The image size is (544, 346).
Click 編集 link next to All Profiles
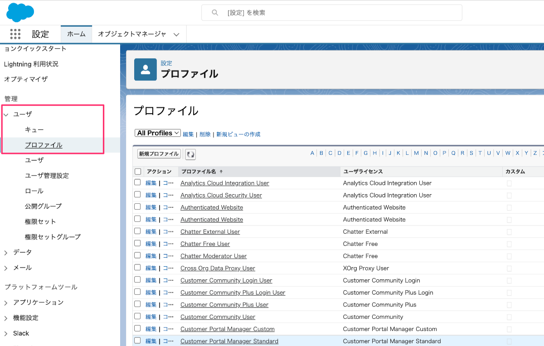pos(188,134)
